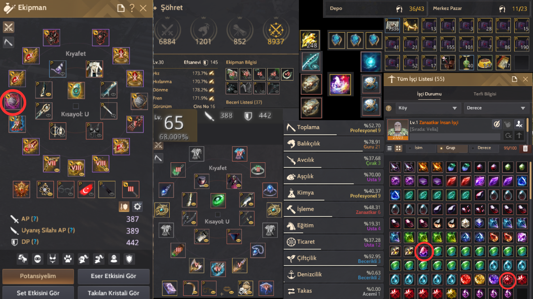
Task: Switch to the Terfi Bilgisi tab
Action: [x=485, y=94]
